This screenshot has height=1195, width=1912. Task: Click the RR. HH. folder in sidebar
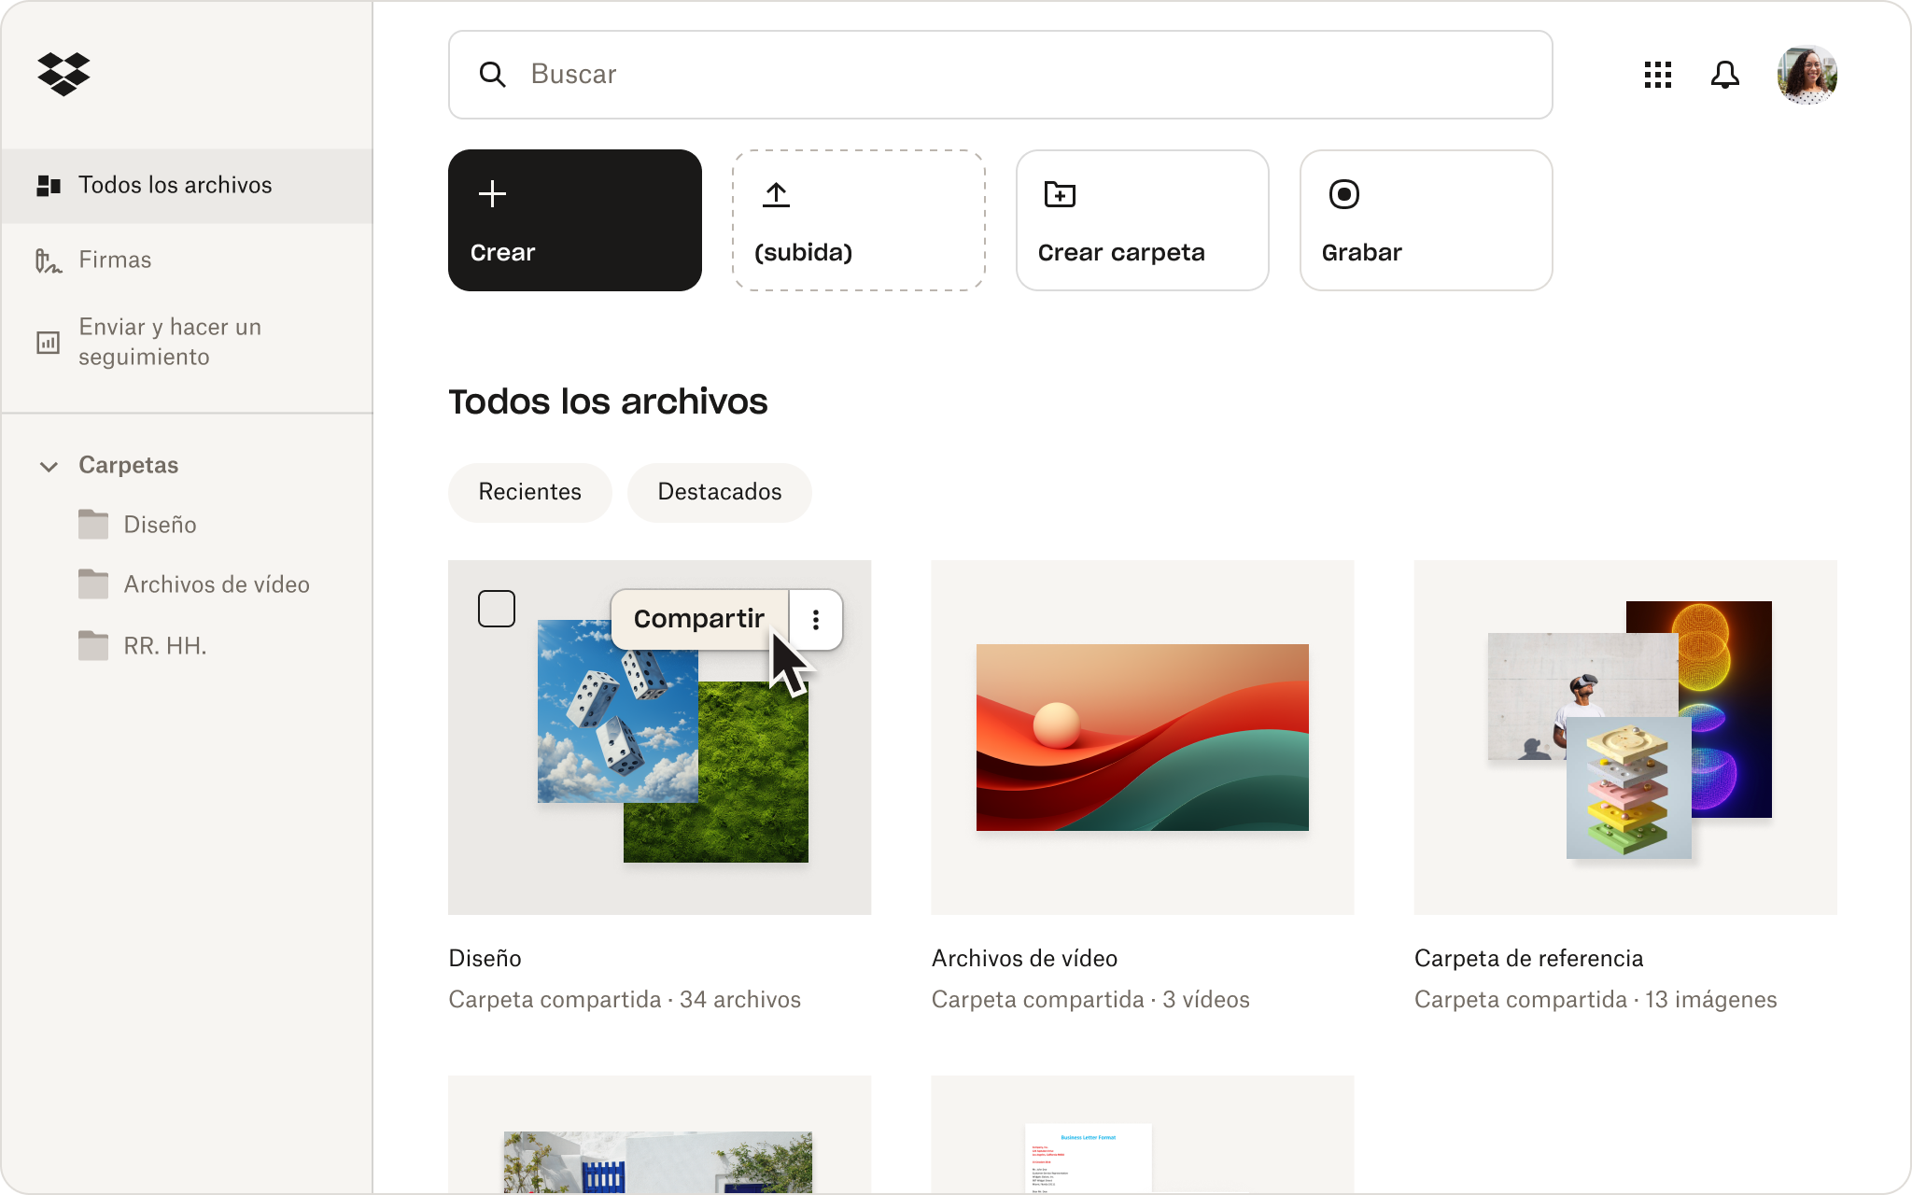pyautogui.click(x=163, y=644)
